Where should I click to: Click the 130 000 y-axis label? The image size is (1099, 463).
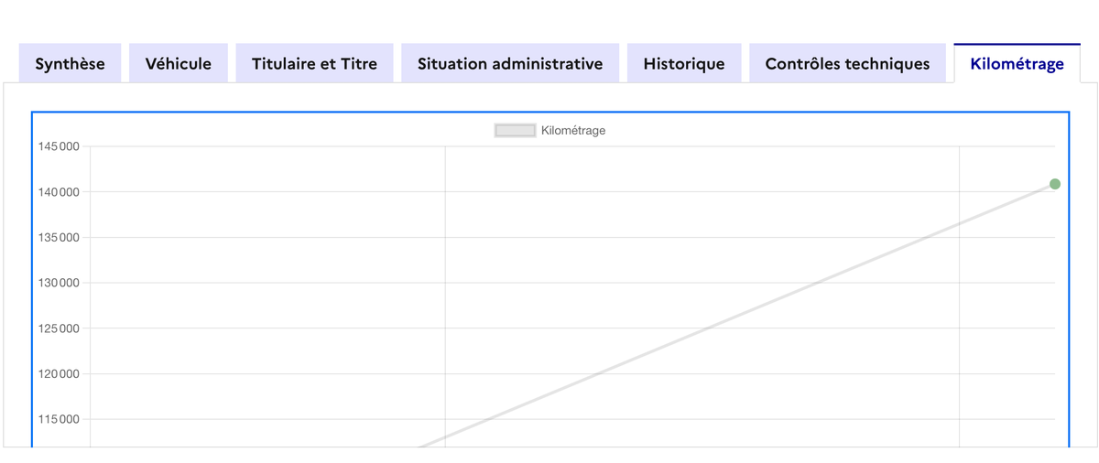(x=59, y=283)
